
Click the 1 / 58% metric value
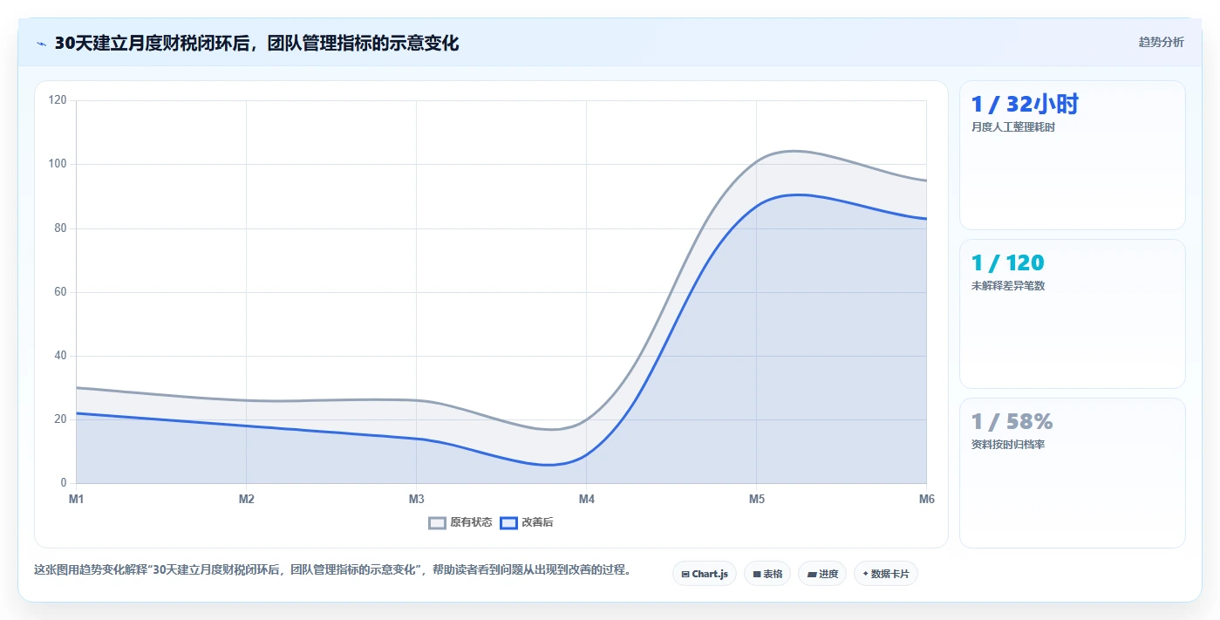1012,421
